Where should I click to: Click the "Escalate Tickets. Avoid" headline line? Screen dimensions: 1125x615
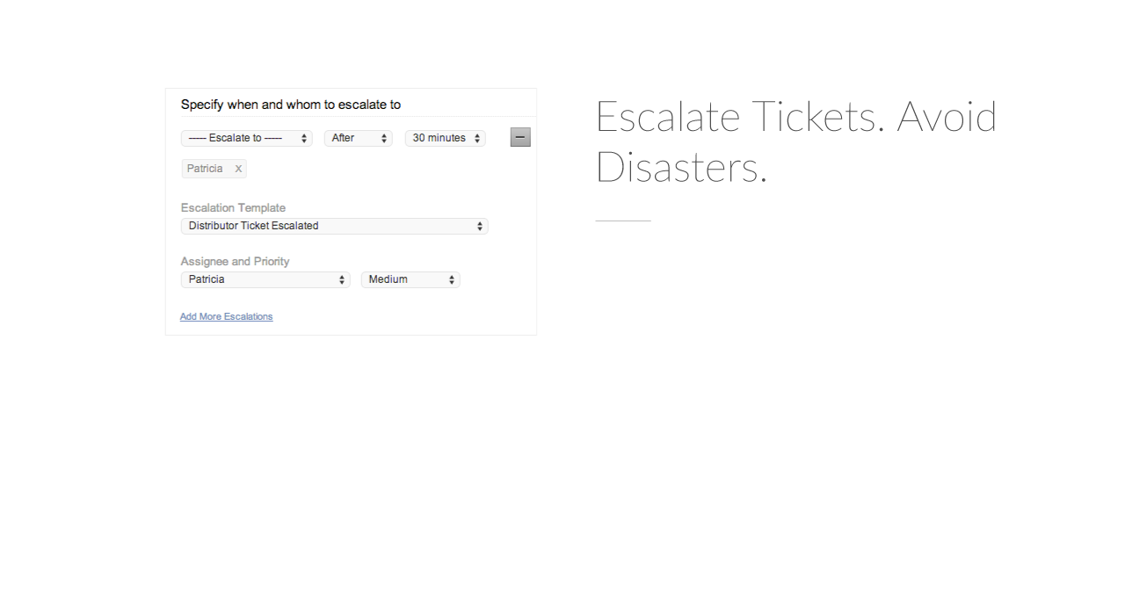796,116
